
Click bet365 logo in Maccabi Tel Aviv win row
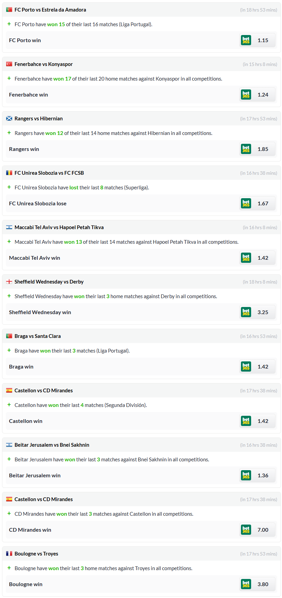(x=246, y=258)
